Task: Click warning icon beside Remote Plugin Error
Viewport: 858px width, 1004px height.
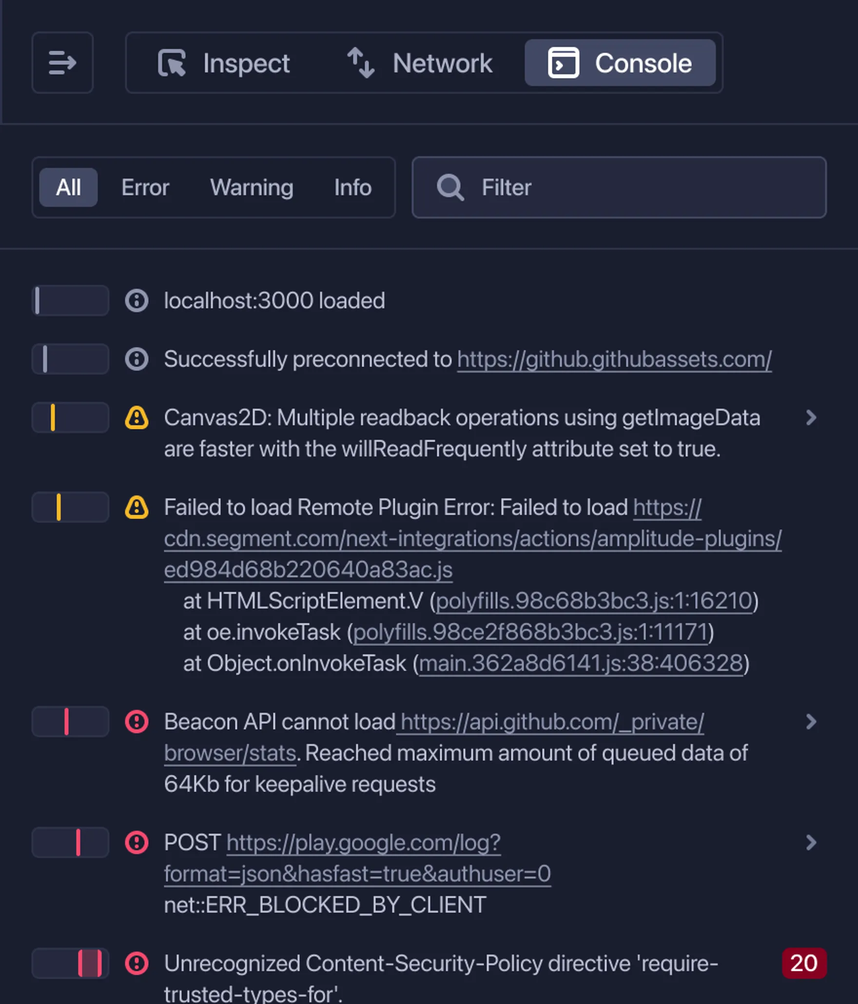Action: pos(136,507)
